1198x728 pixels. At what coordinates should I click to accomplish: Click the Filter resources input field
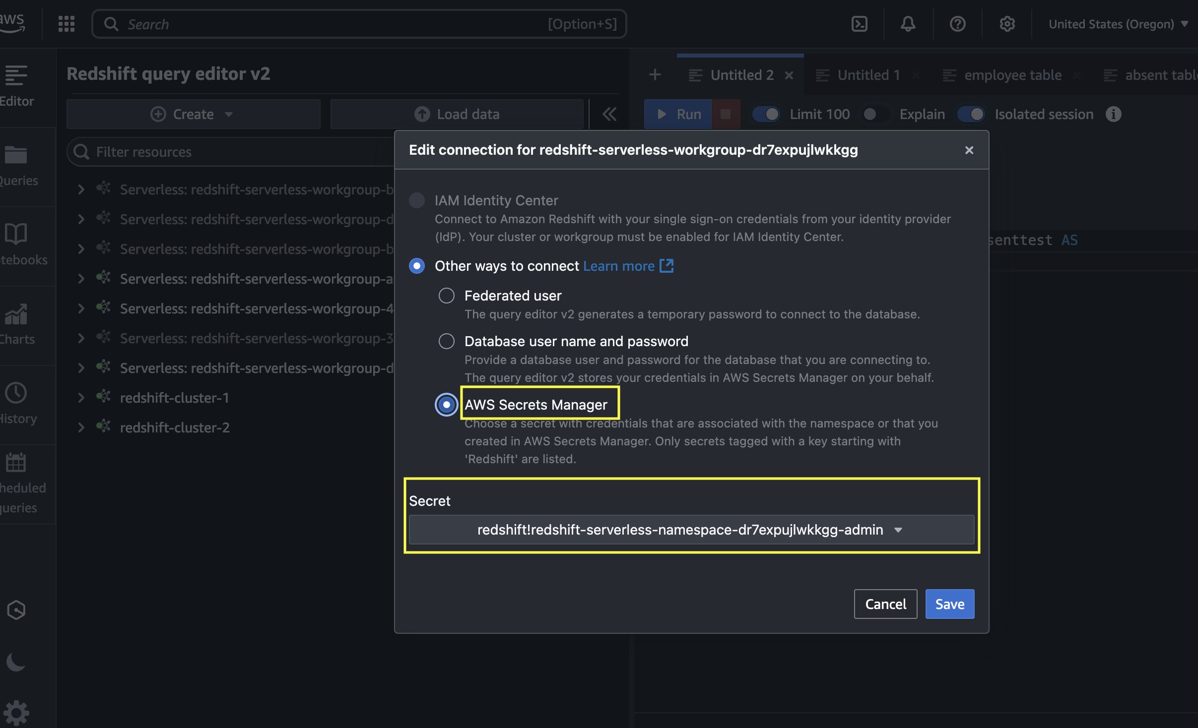(238, 152)
